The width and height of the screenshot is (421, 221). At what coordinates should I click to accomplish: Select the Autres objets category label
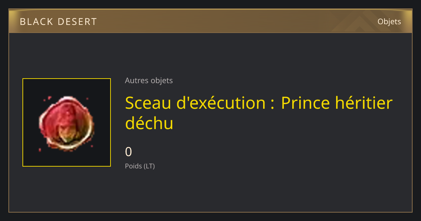(149, 80)
